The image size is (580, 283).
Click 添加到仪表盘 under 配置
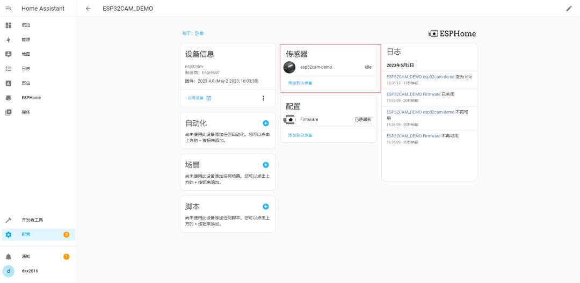300,135
